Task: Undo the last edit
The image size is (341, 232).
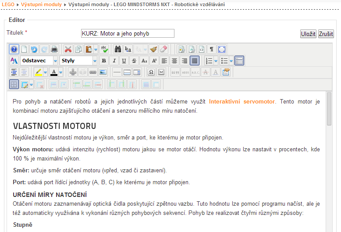Action: click(34, 49)
